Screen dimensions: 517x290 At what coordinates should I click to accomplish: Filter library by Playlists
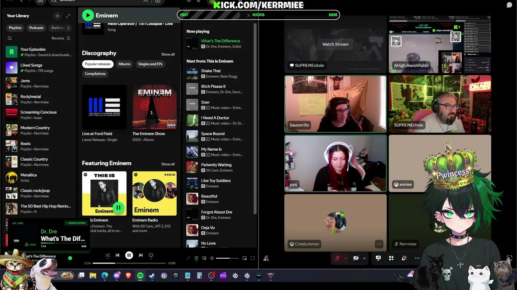click(15, 28)
